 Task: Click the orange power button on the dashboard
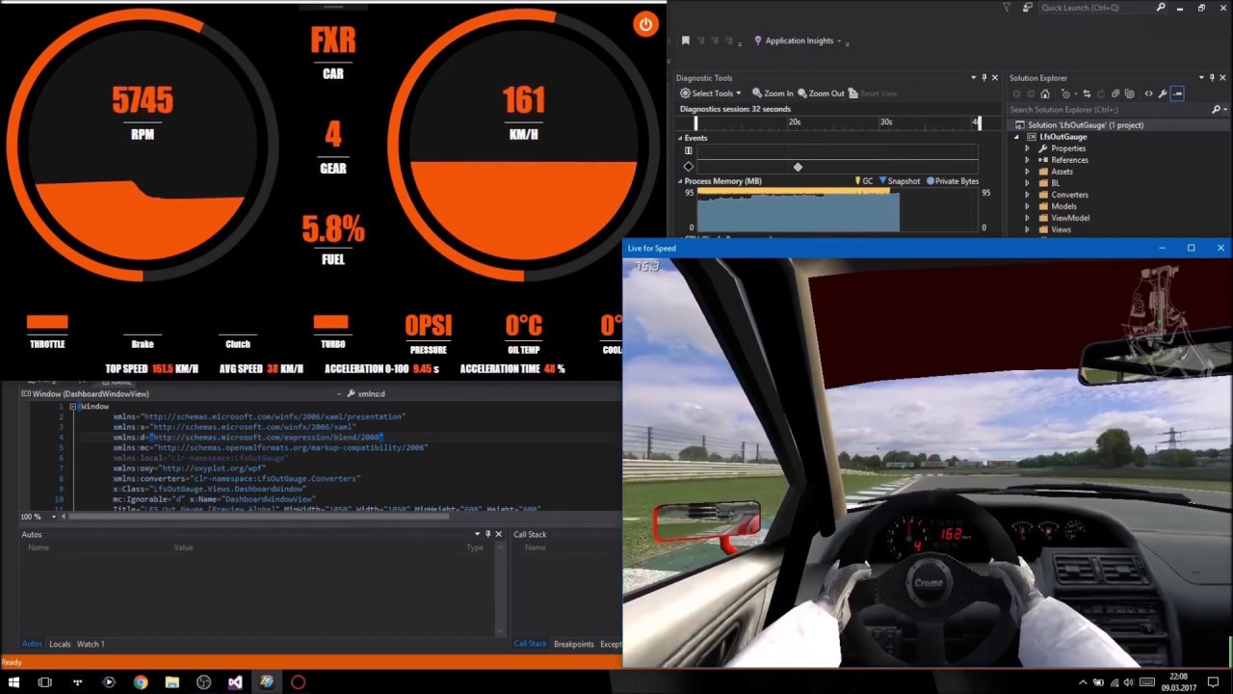(x=645, y=25)
